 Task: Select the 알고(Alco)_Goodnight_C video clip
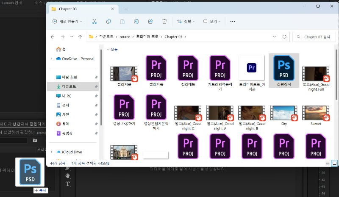point(188,118)
